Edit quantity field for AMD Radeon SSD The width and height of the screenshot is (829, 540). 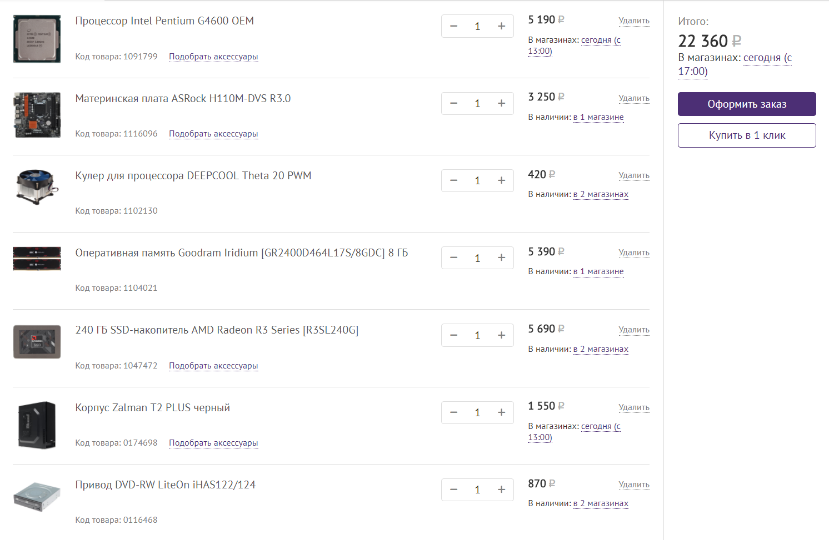(x=477, y=335)
